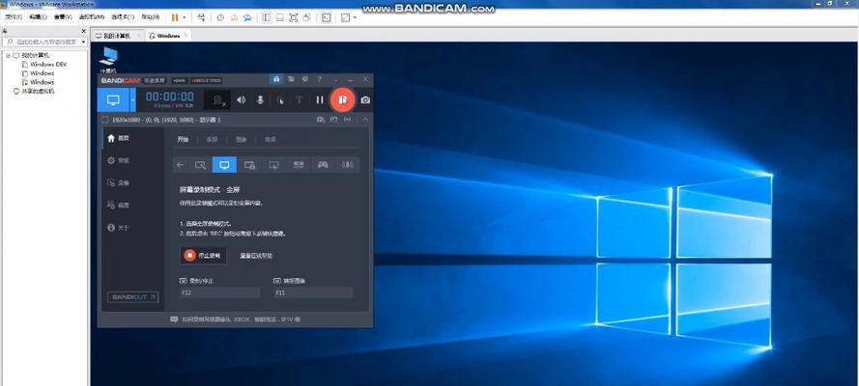Open VMware stretch guest dropdown arrow

tap(355, 17)
